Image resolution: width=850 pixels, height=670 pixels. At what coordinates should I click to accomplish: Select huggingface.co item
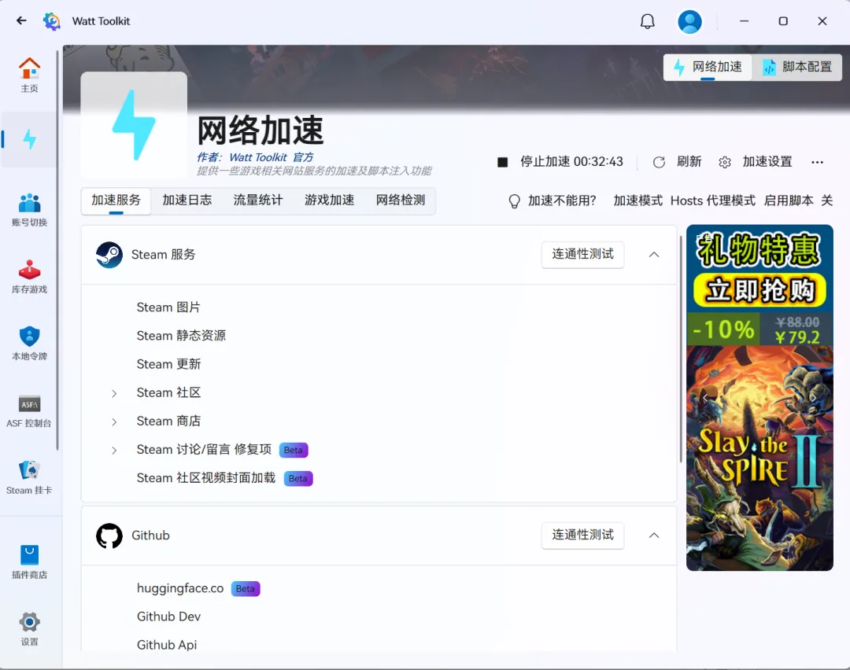click(180, 589)
